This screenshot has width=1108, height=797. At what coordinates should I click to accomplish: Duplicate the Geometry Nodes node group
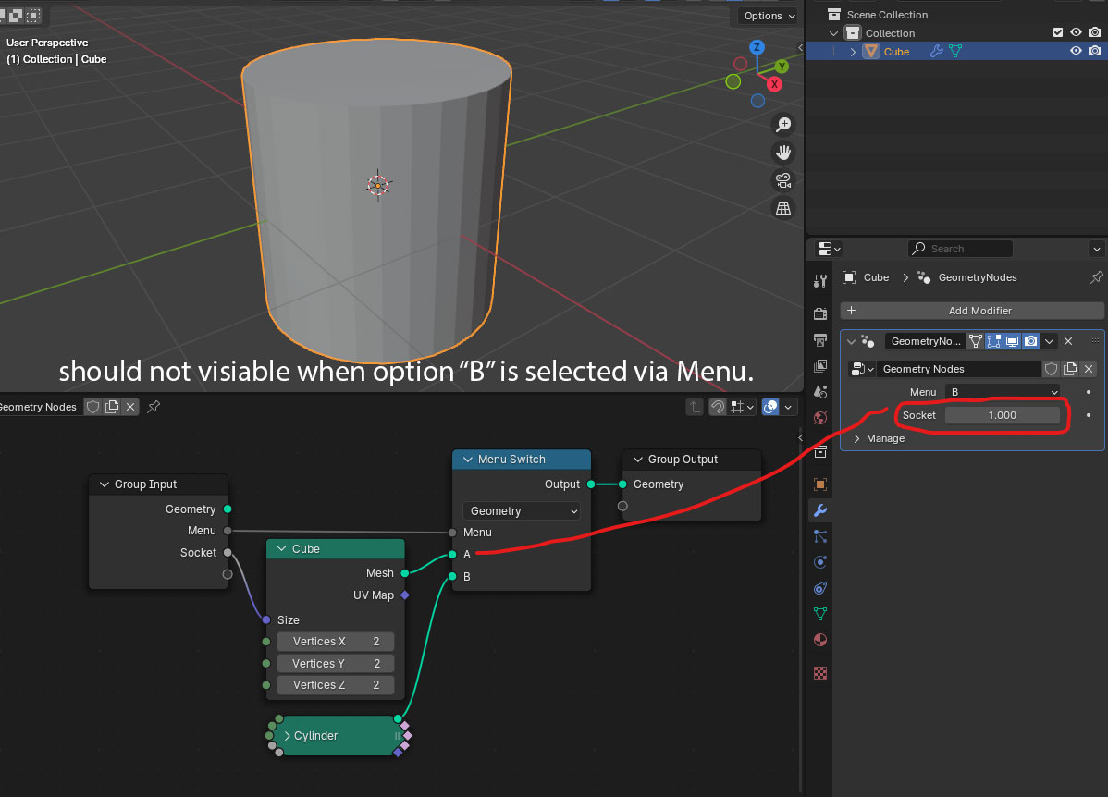click(x=1070, y=369)
